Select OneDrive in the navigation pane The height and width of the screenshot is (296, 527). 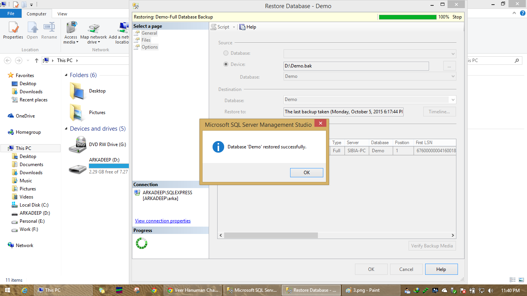pos(22,116)
